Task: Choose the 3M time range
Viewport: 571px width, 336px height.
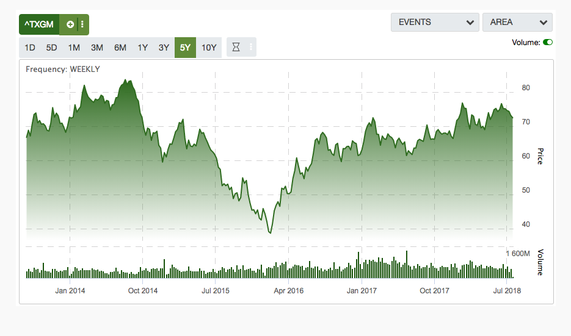Action: click(96, 48)
